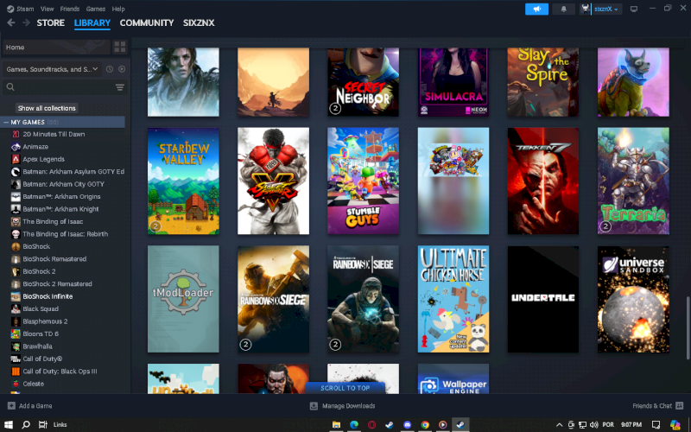Open the tModLoader cover
The height and width of the screenshot is (432, 691).
(183, 299)
